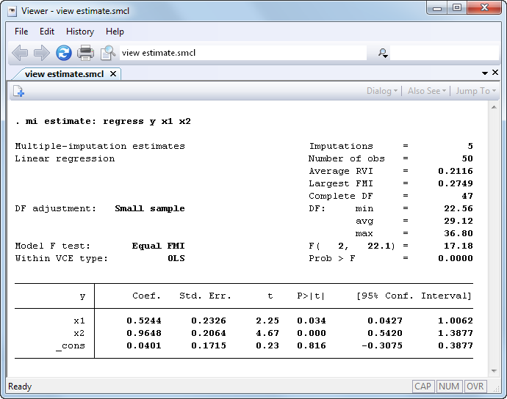
Task: Click the search magnifier dropdown icon
Action: point(382,53)
